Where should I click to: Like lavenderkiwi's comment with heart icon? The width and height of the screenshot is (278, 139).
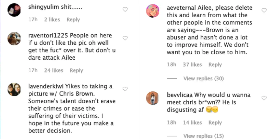tap(125, 89)
